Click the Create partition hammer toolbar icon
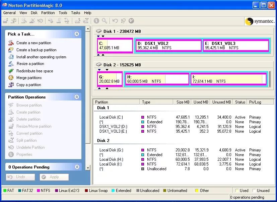The height and width of the screenshot is (202, 277). [x=24, y=21]
